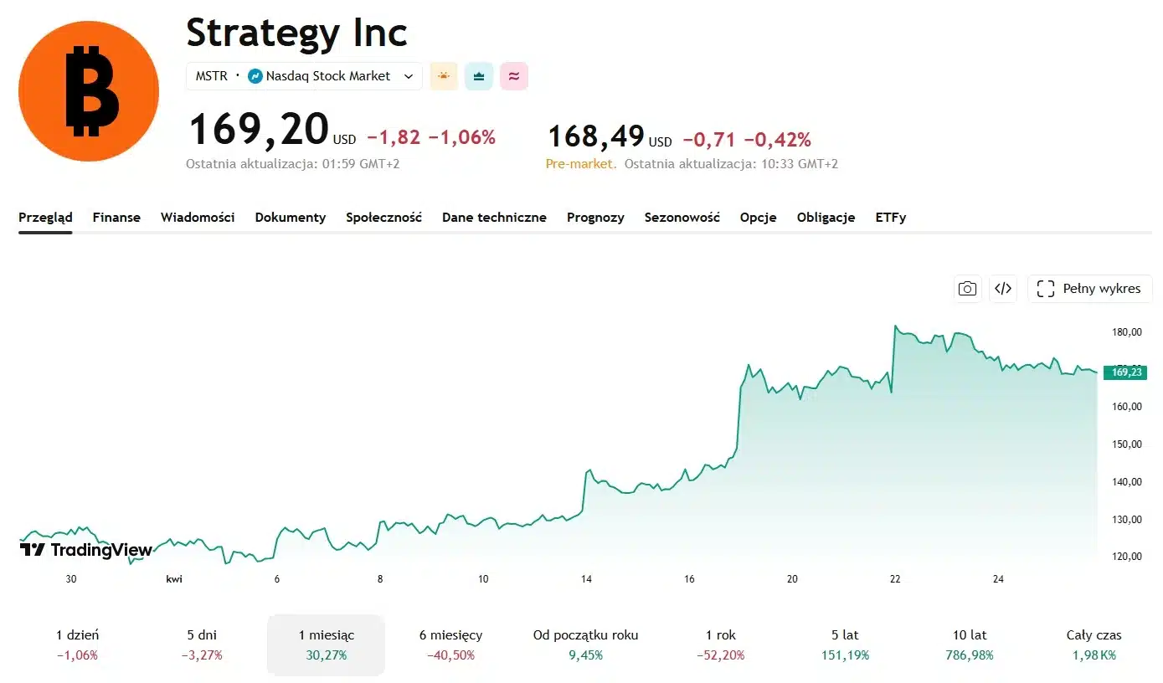Click the Strategy Inc title link
This screenshot has width=1163, height=683.
[x=296, y=33]
